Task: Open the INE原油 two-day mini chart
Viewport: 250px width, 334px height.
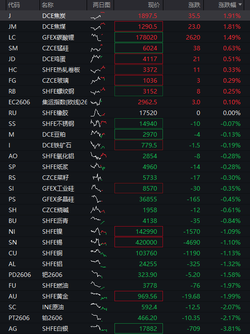Action: (x=98, y=307)
